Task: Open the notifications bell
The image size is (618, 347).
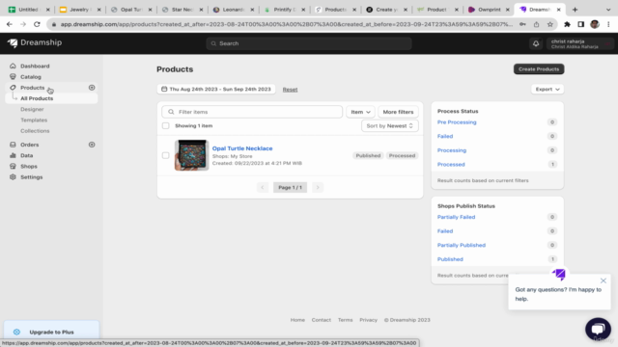Action: coord(536,43)
